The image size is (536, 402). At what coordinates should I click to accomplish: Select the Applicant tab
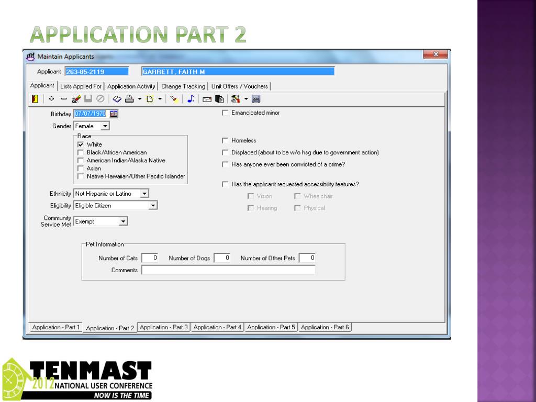click(42, 85)
